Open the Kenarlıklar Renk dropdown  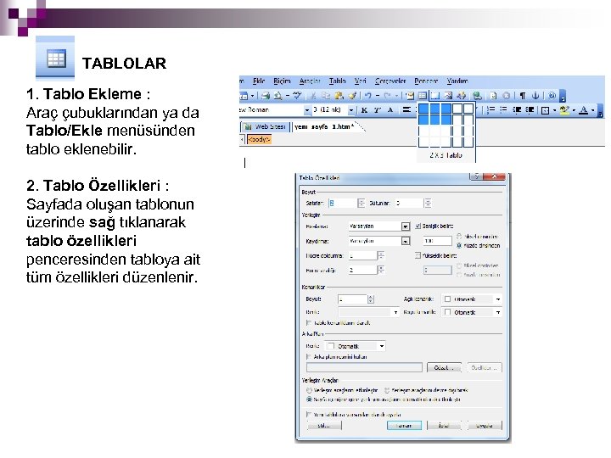(x=395, y=312)
